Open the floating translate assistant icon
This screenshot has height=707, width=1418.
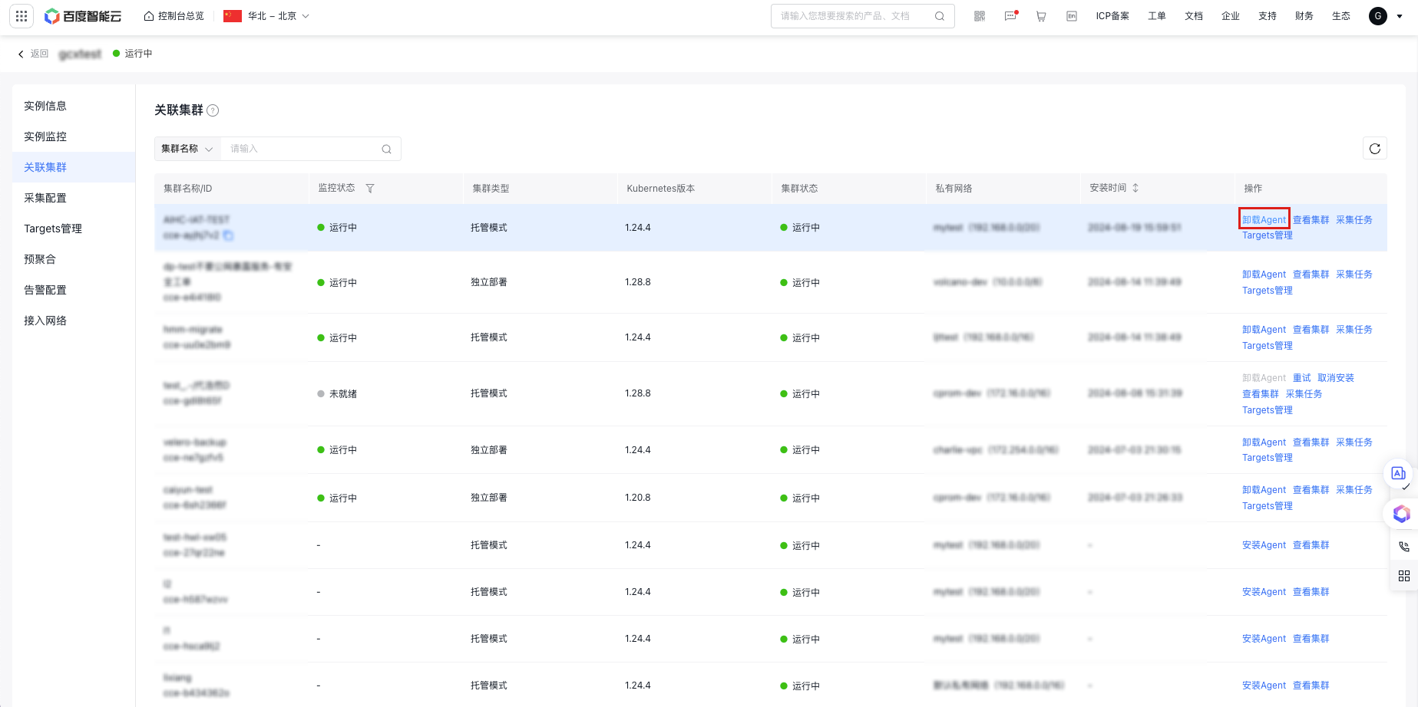pos(1399,473)
